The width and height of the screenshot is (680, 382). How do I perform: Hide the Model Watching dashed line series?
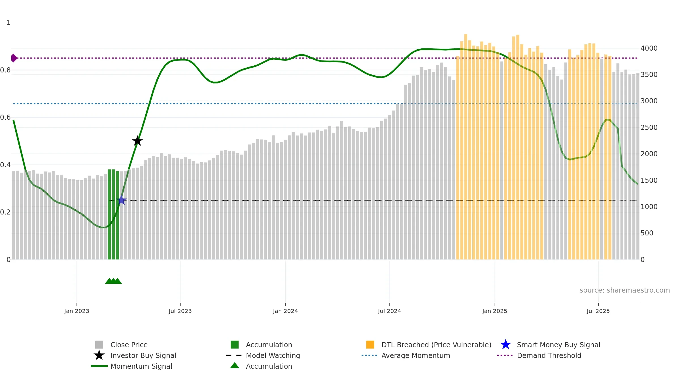tap(273, 355)
